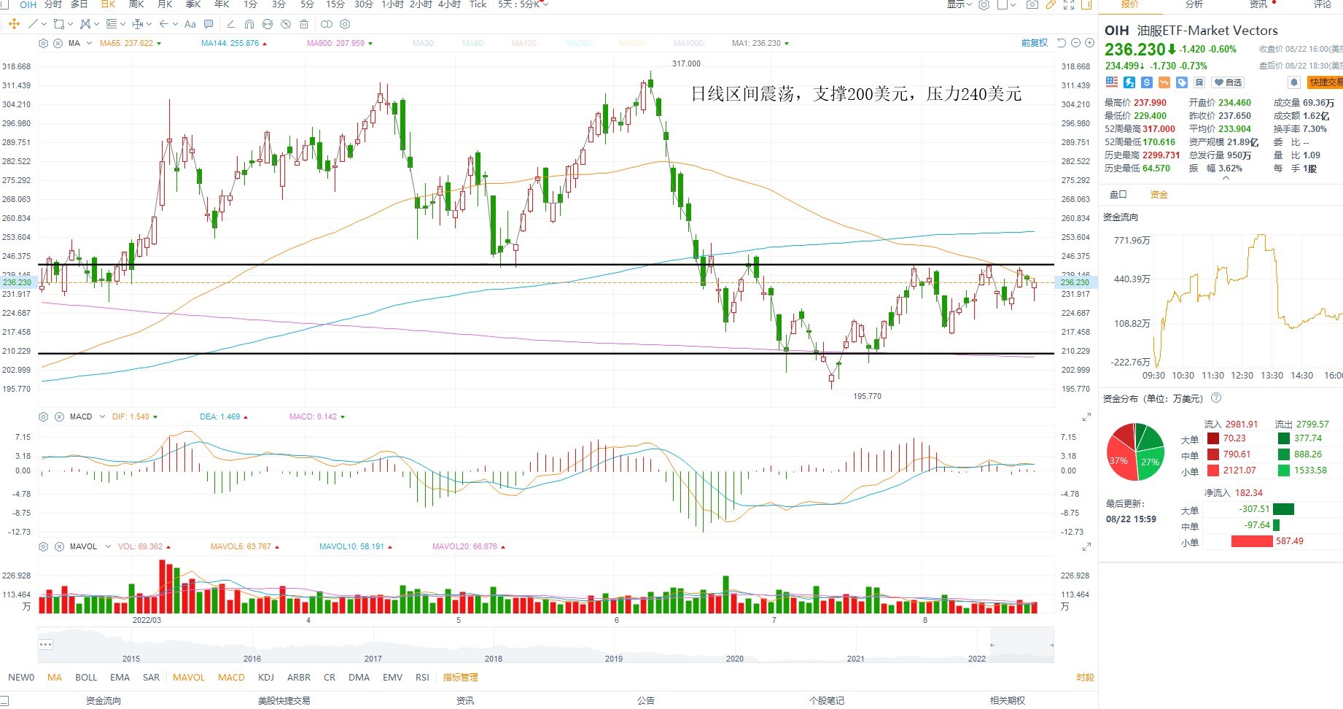Click the comment bubble annotation tool
The image size is (1343, 709).
209,24
